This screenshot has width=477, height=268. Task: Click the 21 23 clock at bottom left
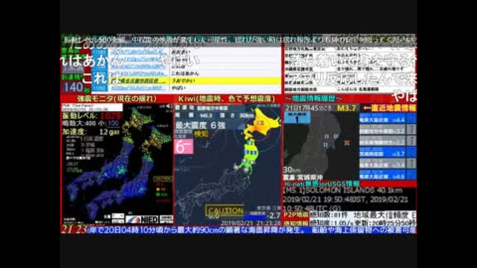pyautogui.click(x=74, y=230)
